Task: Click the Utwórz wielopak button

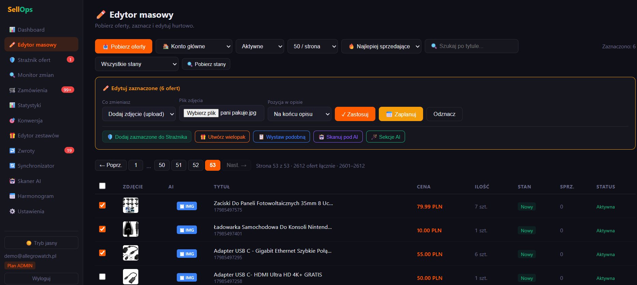Action: point(222,137)
